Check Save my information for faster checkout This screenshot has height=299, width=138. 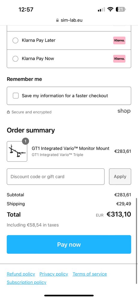click(x=16, y=96)
